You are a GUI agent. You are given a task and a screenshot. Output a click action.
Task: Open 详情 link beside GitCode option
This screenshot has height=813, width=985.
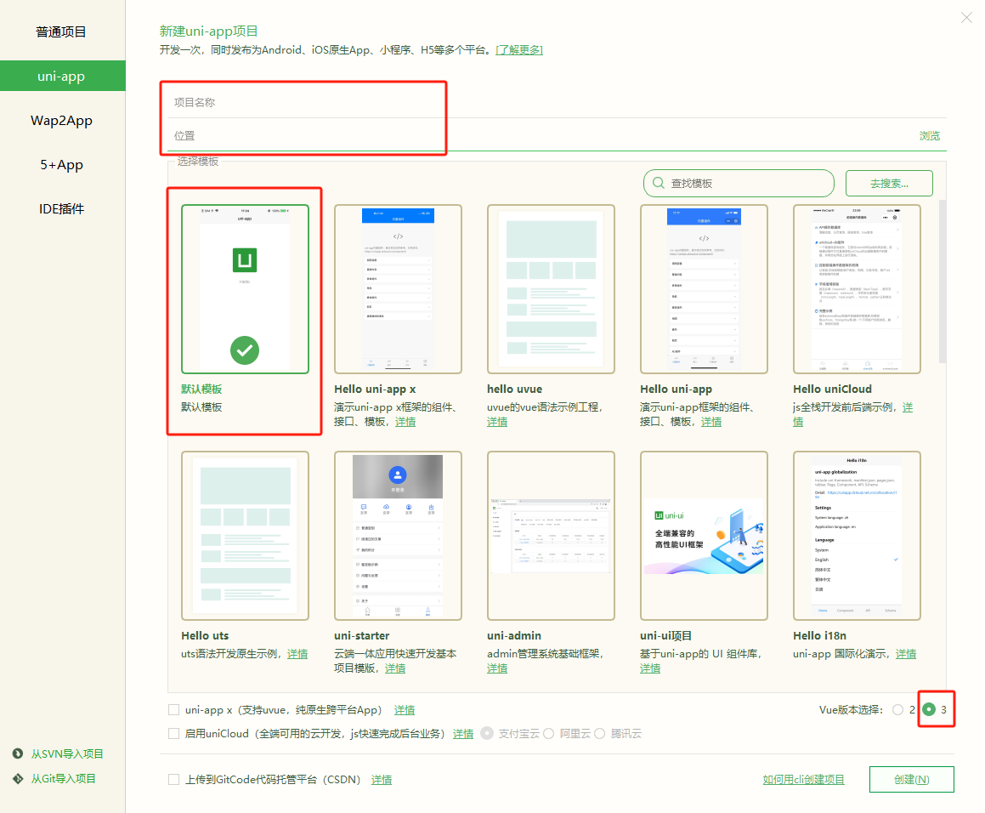coord(382,780)
